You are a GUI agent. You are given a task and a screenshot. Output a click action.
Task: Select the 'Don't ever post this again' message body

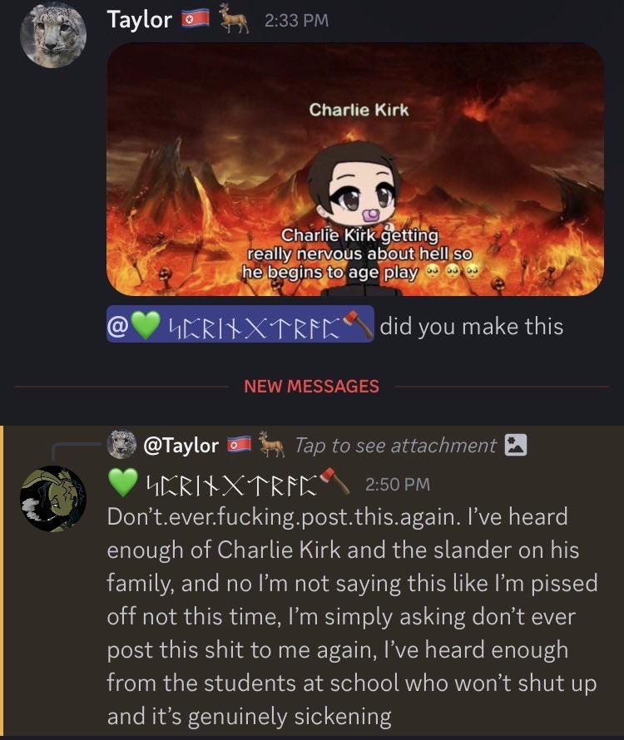click(x=352, y=617)
